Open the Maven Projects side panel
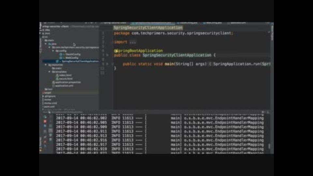 tap(272, 33)
